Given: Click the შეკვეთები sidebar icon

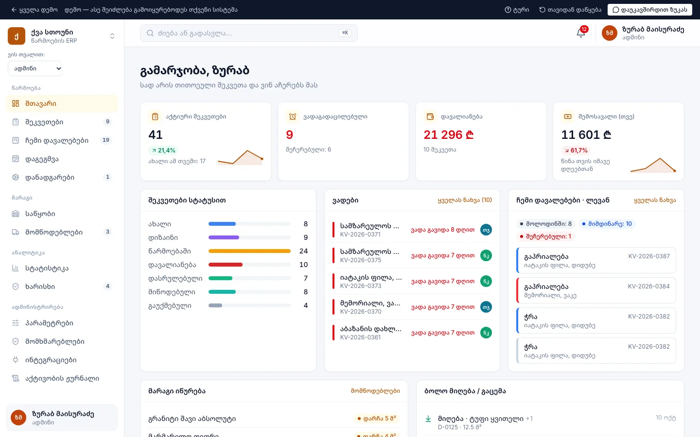Looking at the screenshot, I should 16,122.
